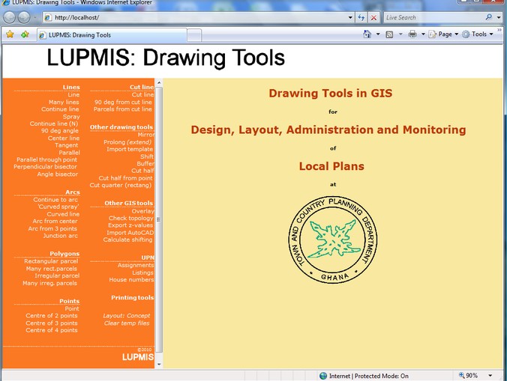The image size is (507, 381).
Task: Open the Perpendicular bisector link
Action: [45, 167]
